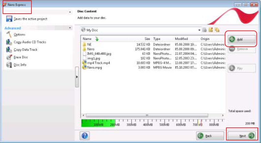Go Back to previous step

click(210, 136)
